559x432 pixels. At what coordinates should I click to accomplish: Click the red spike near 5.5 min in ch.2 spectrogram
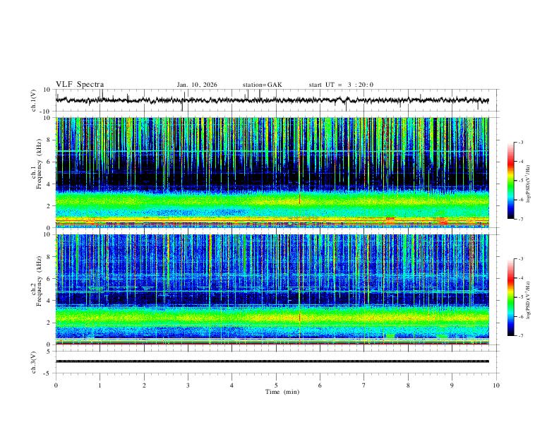pos(299,317)
